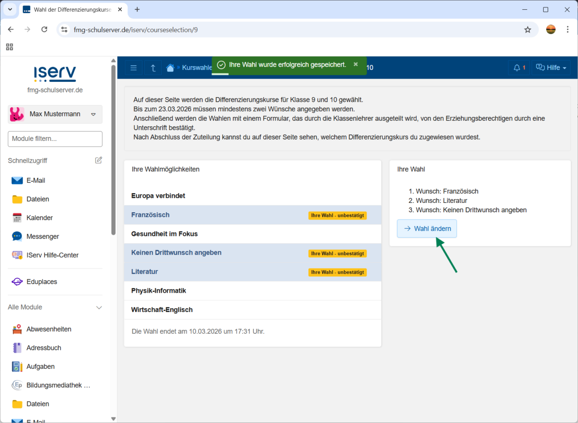Toggle the sidebar with the hamburger button
578x423 pixels.
(134, 68)
